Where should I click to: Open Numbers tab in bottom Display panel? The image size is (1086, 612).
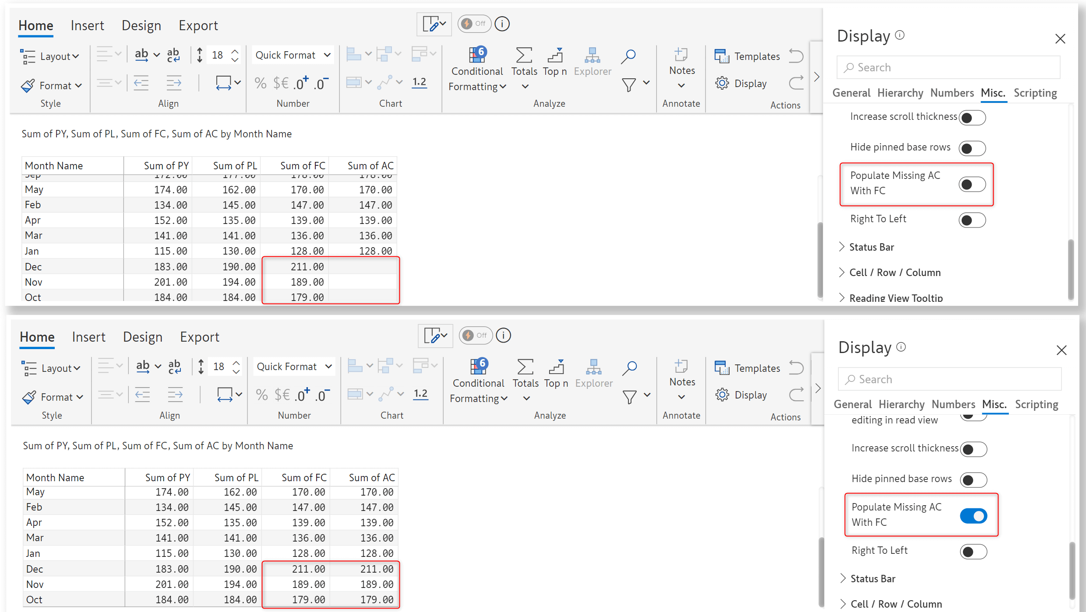pos(953,404)
